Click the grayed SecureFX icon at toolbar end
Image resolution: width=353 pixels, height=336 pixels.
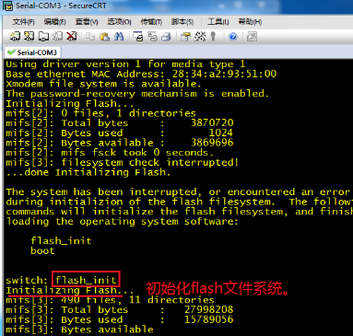tap(252, 37)
